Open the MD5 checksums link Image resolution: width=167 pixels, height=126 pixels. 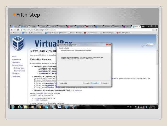[37, 100]
